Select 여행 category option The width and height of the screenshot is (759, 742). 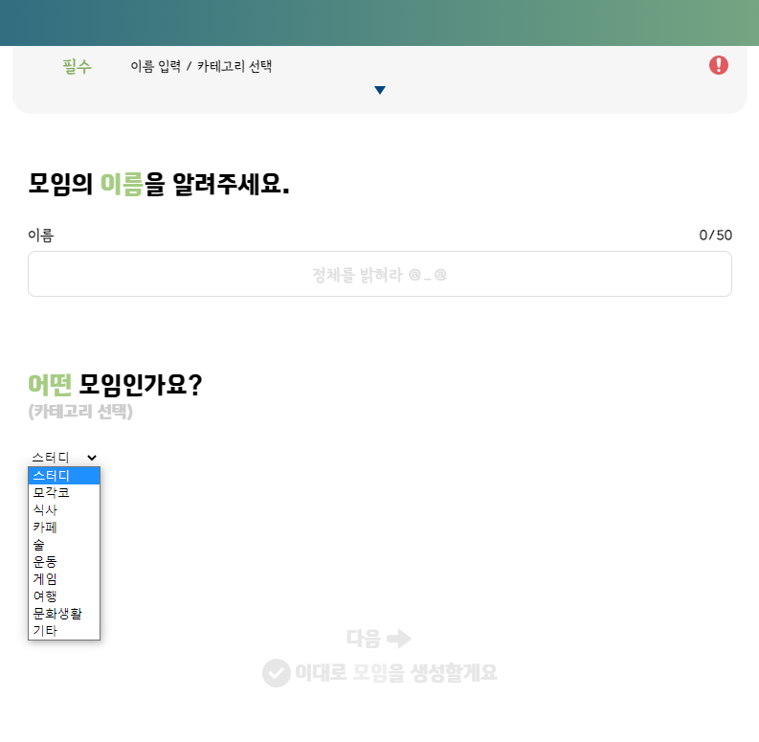[x=64, y=596]
